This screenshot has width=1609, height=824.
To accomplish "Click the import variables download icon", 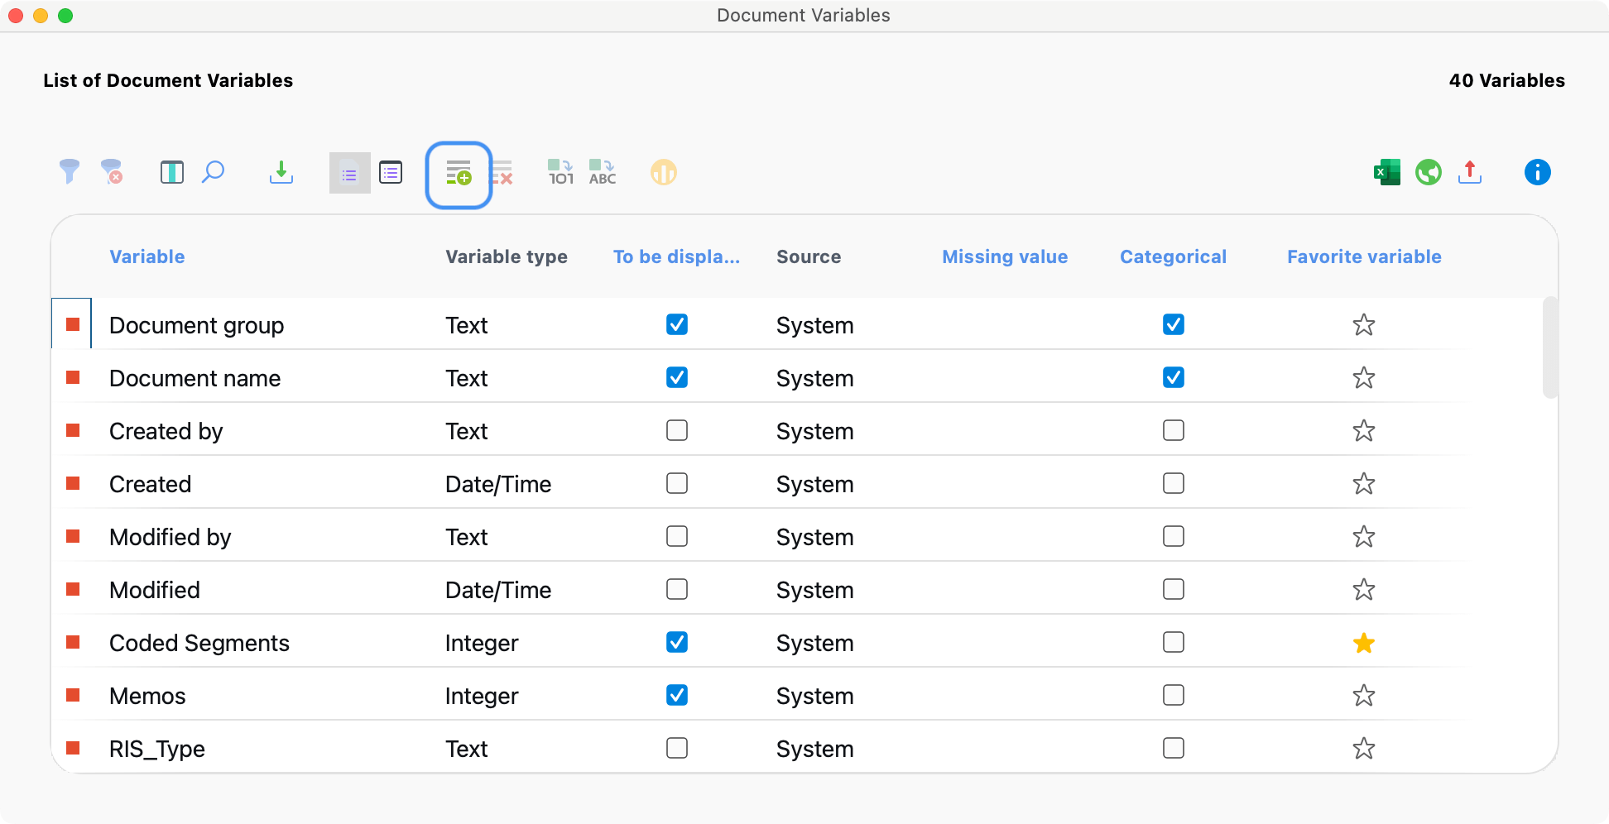I will (x=281, y=172).
